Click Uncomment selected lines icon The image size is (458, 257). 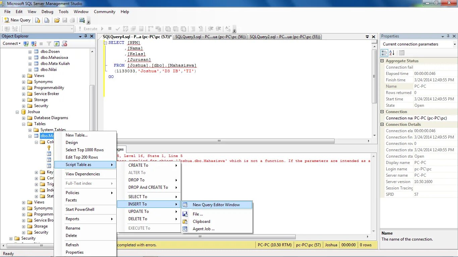[201, 29]
